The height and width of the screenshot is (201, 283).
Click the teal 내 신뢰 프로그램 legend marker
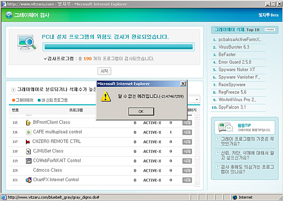click(39, 100)
